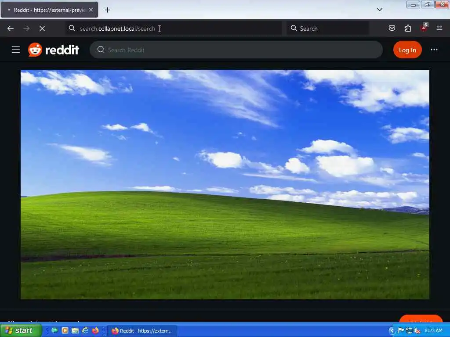Select the Reddit taskbar window button
The width and height of the screenshot is (450, 337).
pyautogui.click(x=142, y=331)
